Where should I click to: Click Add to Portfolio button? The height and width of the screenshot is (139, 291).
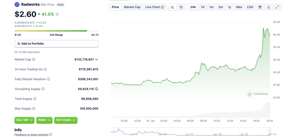[x=57, y=44]
